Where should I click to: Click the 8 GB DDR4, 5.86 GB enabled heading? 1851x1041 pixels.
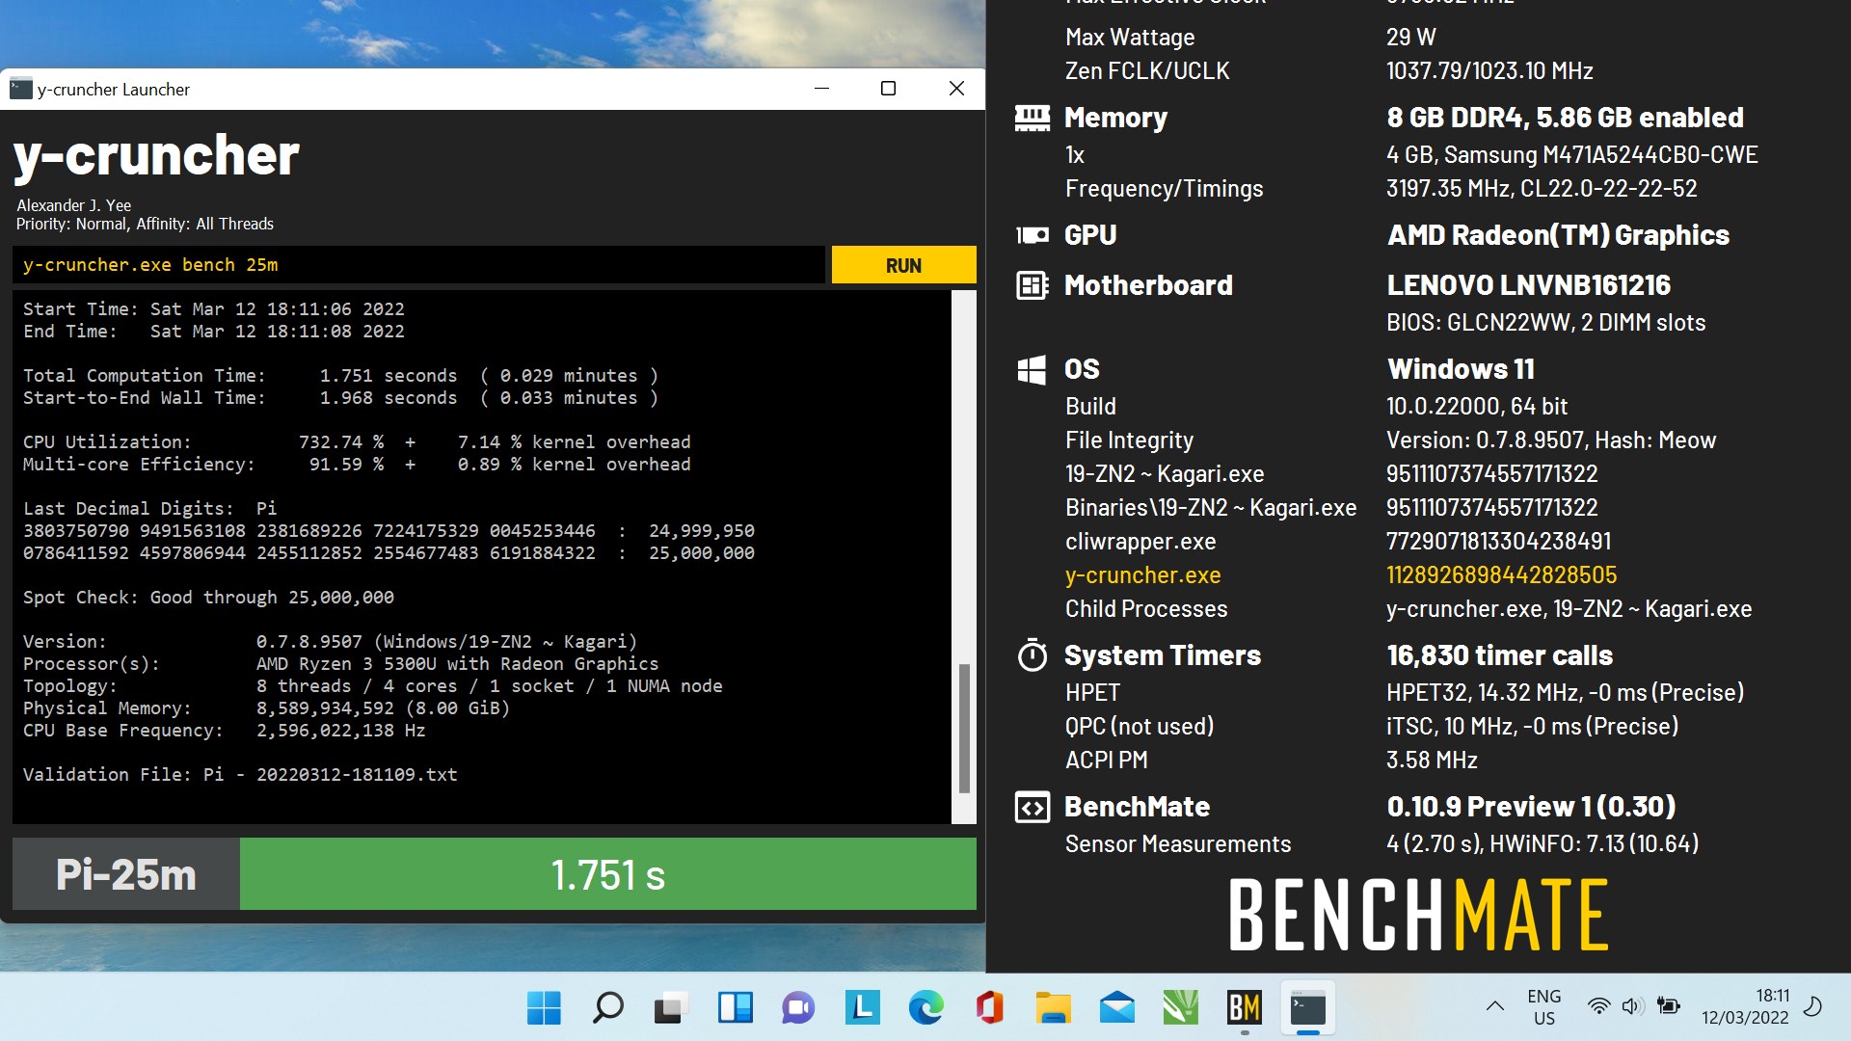tap(1565, 118)
